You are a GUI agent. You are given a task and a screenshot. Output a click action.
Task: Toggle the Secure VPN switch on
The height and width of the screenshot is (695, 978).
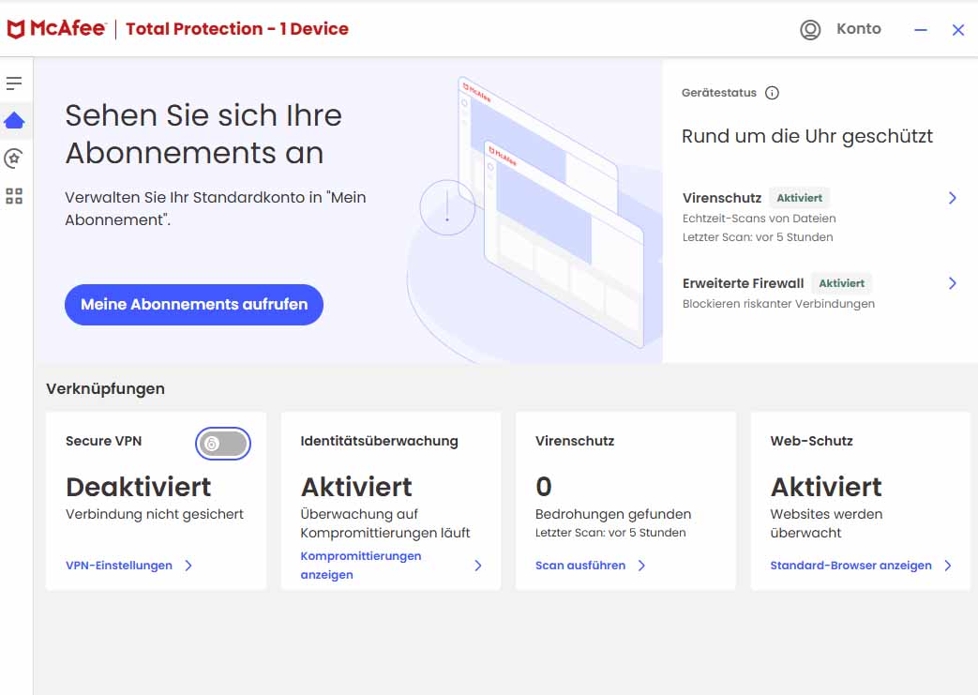(222, 444)
